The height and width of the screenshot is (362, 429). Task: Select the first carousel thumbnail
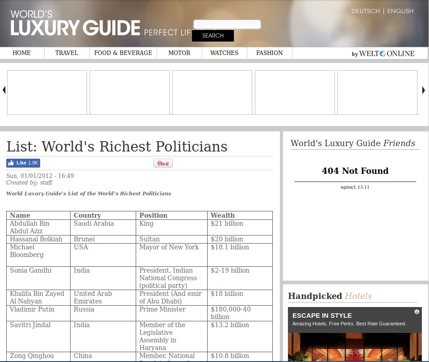pos(47,93)
